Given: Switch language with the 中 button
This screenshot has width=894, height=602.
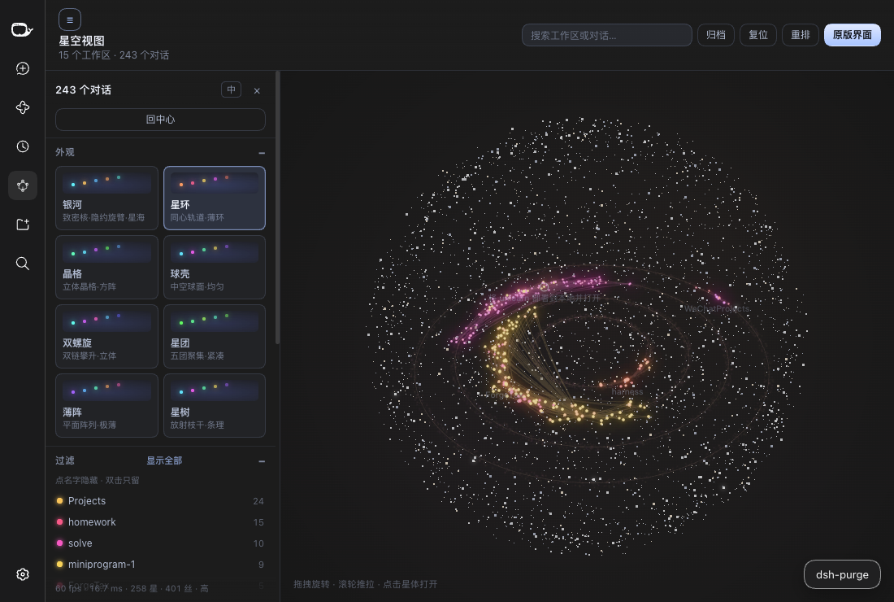Looking at the screenshot, I should [231, 89].
